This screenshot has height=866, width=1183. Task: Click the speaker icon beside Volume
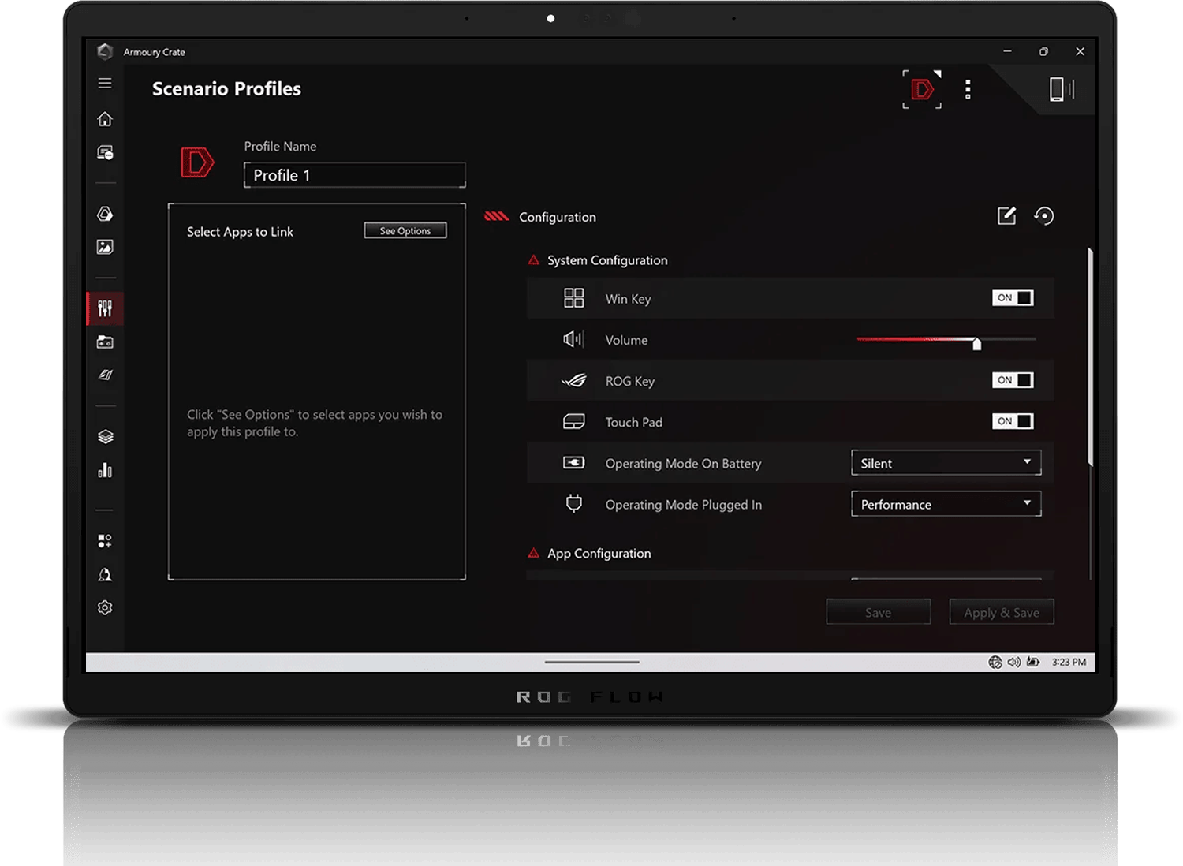click(x=573, y=339)
